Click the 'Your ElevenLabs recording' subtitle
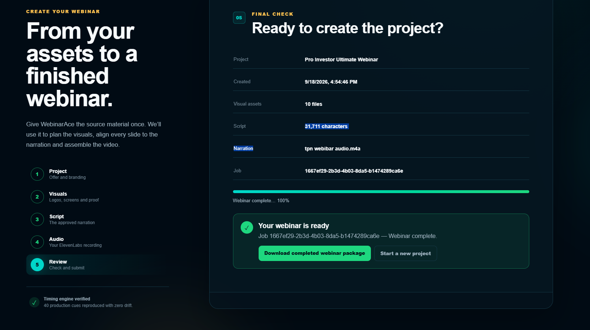Screen dimensions: 590x330 pyautogui.click(x=75, y=245)
